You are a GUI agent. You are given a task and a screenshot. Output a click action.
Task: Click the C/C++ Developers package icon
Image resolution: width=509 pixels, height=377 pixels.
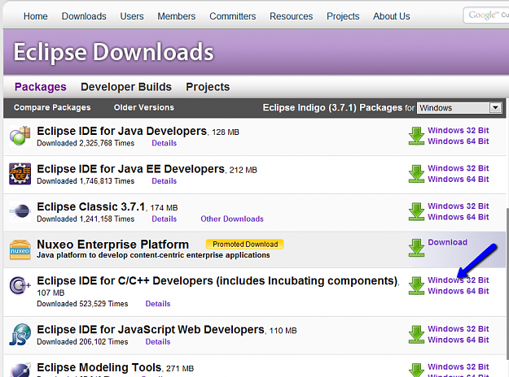[20, 285]
